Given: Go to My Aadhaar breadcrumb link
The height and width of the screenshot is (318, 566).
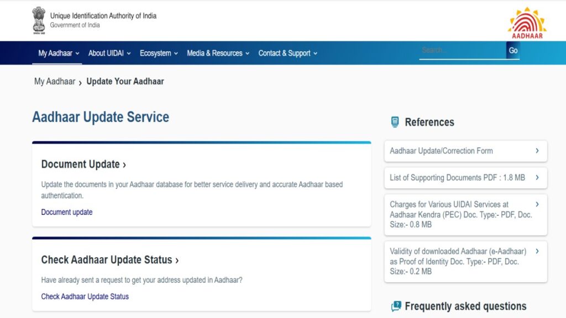Looking at the screenshot, I should click(x=55, y=82).
